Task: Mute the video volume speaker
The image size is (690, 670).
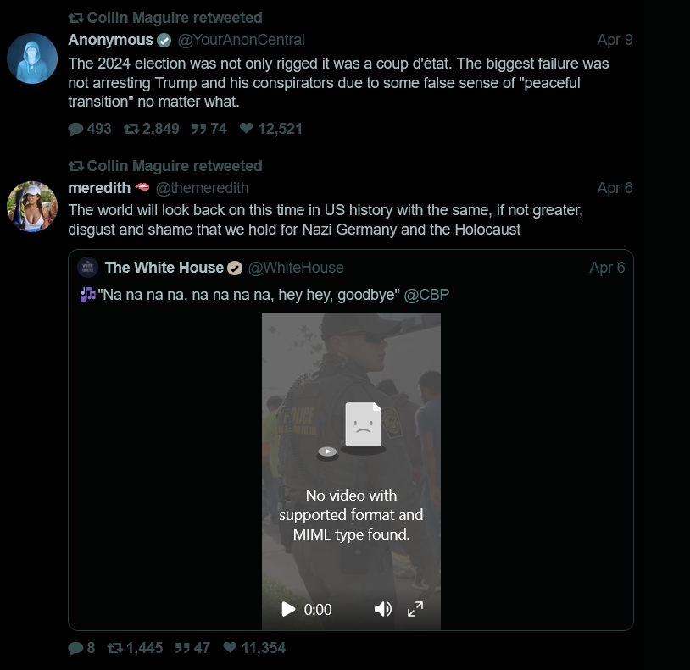Action: 383,609
